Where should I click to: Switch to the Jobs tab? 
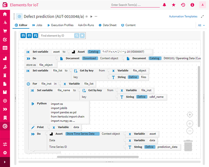37,25
